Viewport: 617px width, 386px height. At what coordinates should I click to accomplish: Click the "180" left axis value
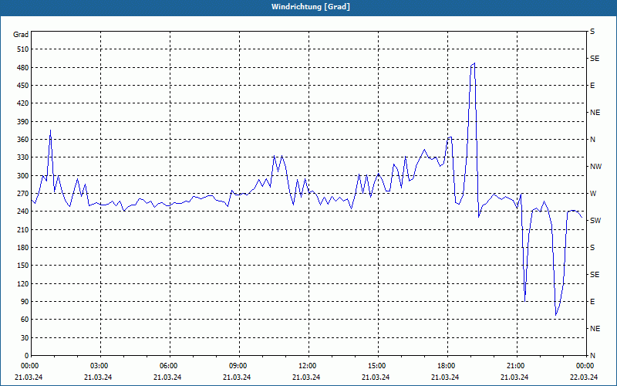coord(23,247)
